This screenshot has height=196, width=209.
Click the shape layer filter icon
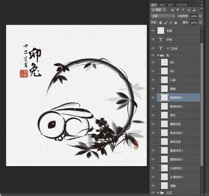click(189, 10)
